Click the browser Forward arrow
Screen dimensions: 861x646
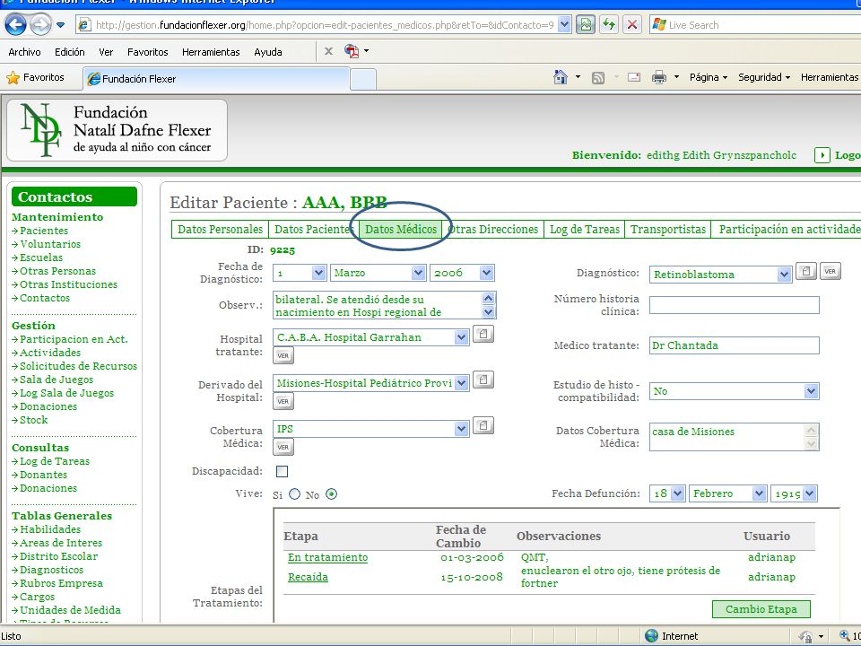[40, 25]
